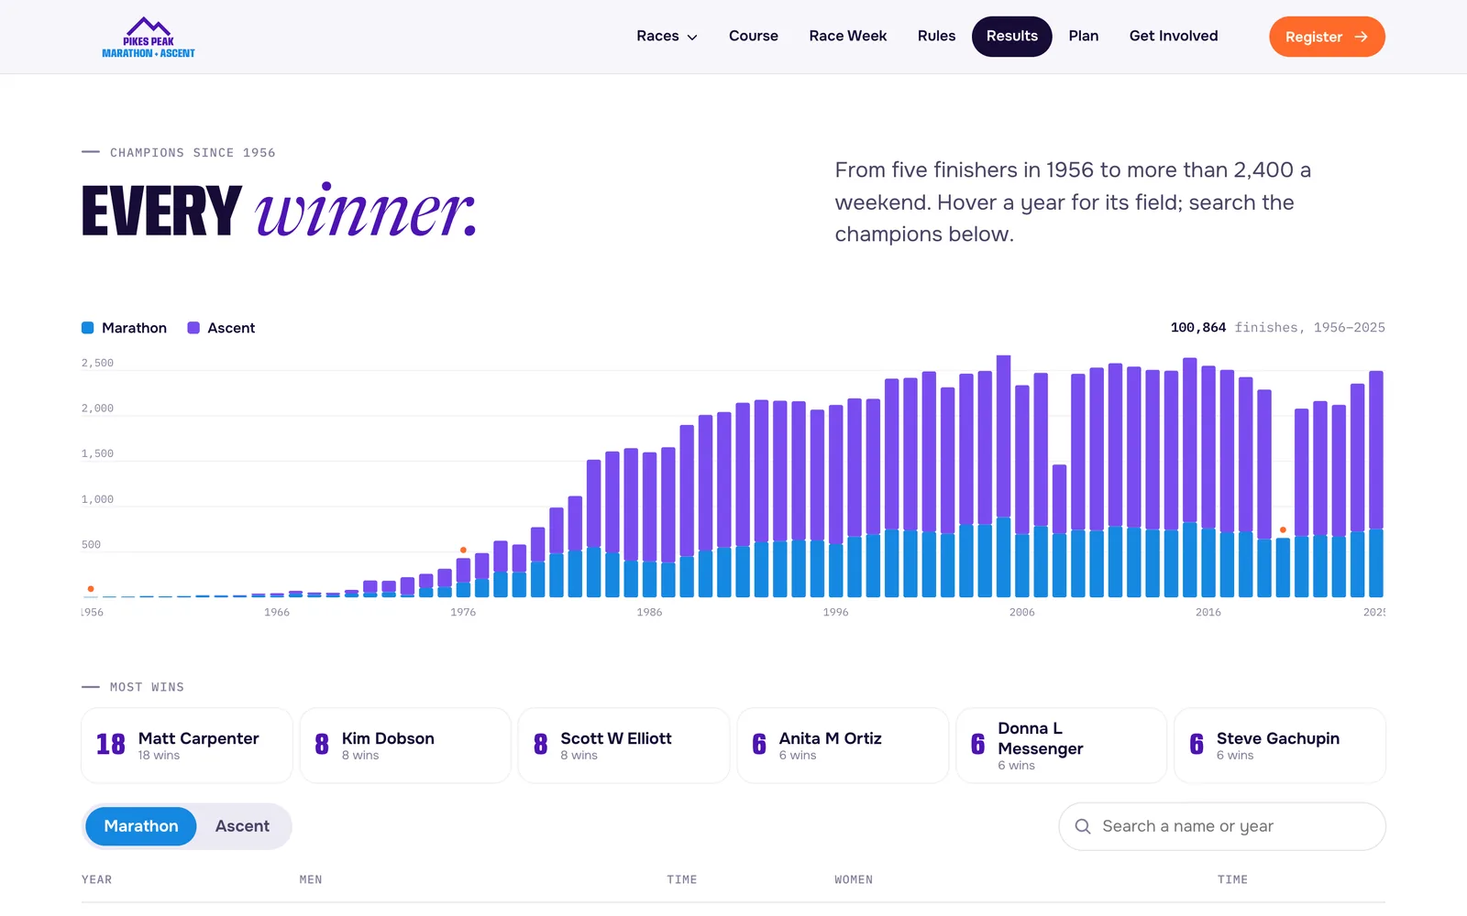1467x916 pixels.
Task: Open the Pikes Peak Marathon logo home link
Action: coord(149,38)
